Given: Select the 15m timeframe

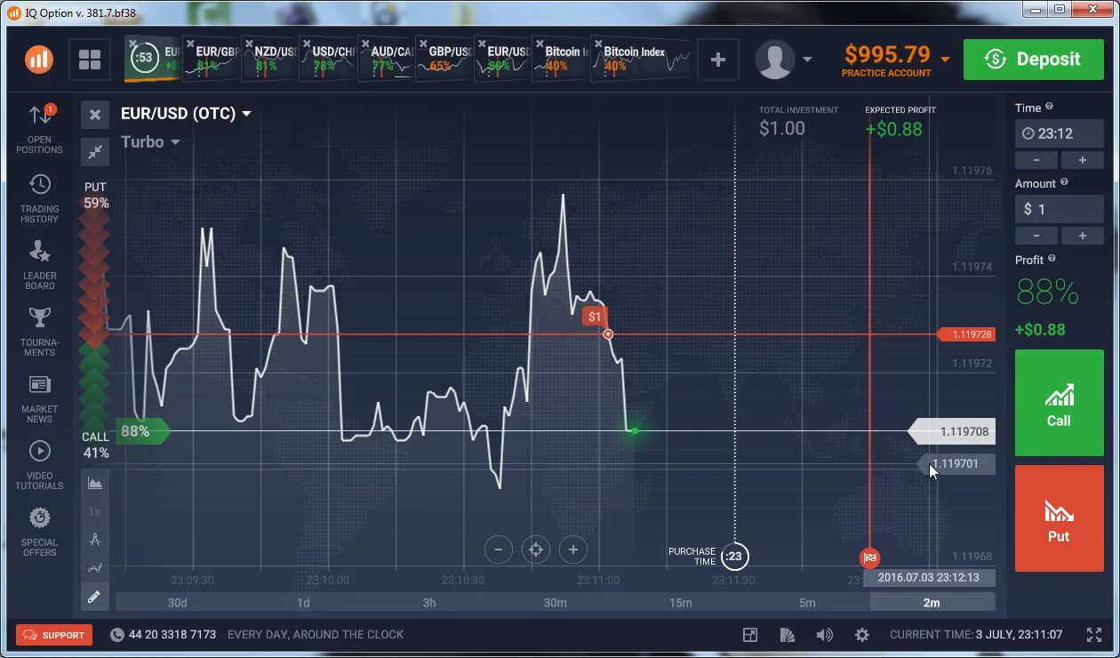Looking at the screenshot, I should (681, 603).
